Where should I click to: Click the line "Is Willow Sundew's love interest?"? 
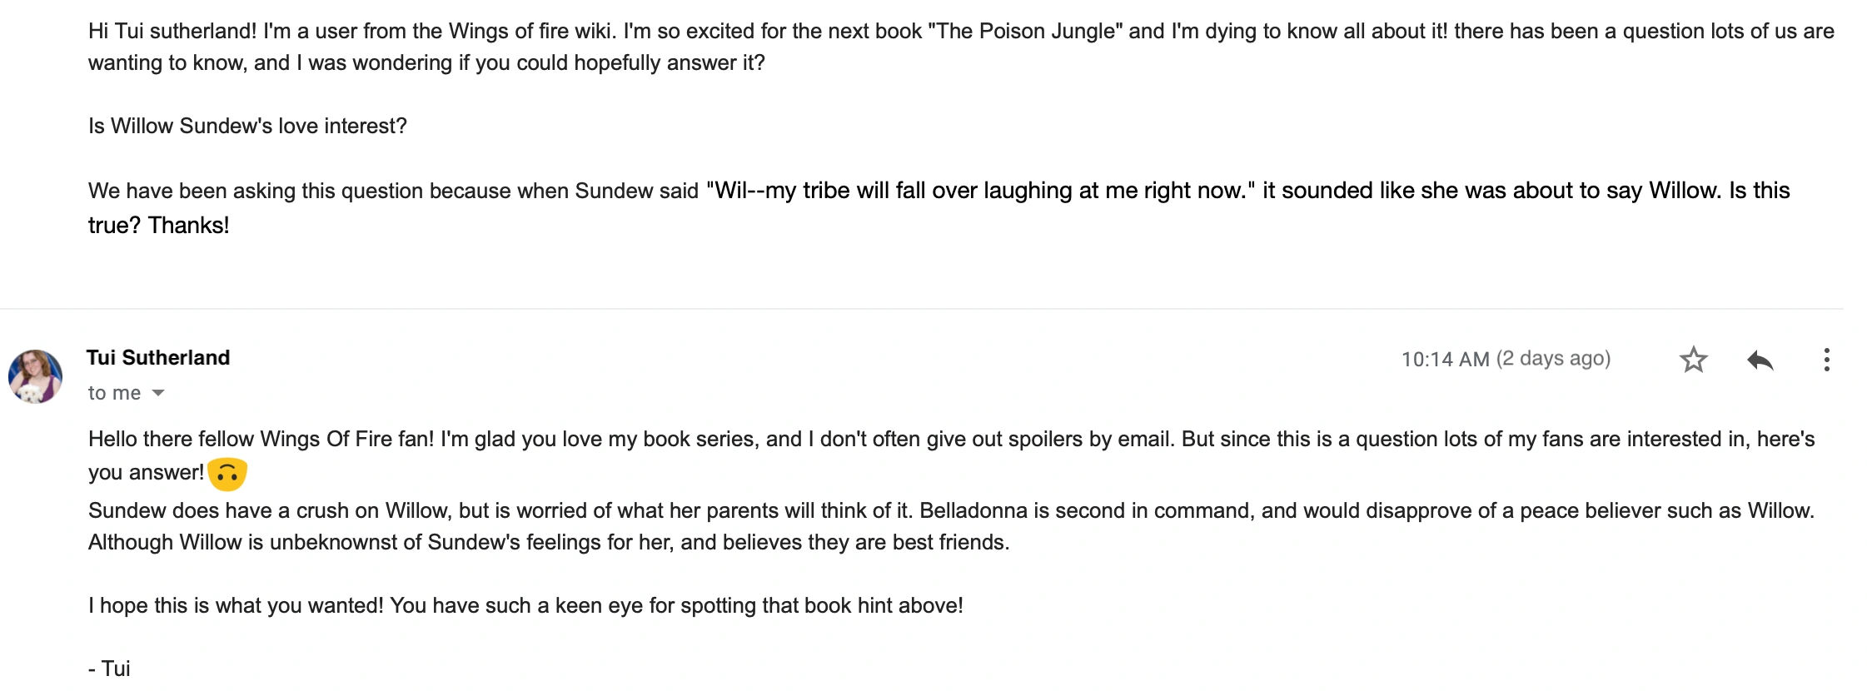click(247, 126)
